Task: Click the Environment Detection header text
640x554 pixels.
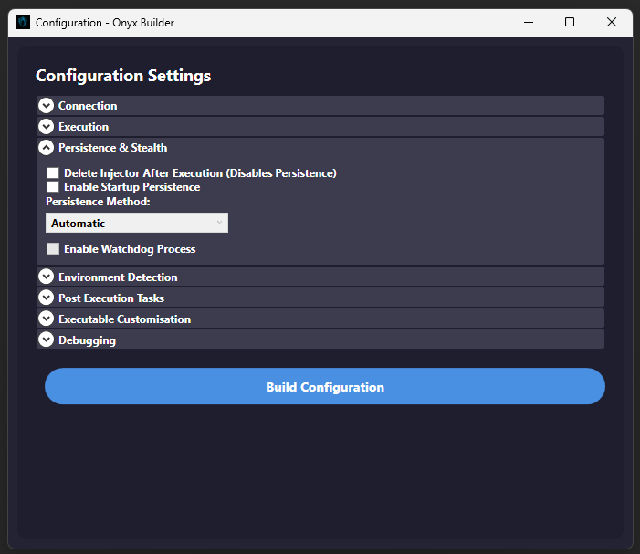Action: 118,277
